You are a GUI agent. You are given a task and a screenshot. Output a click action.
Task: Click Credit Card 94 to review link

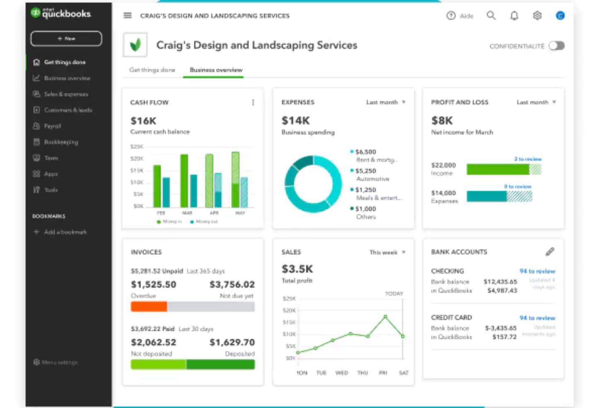(537, 318)
